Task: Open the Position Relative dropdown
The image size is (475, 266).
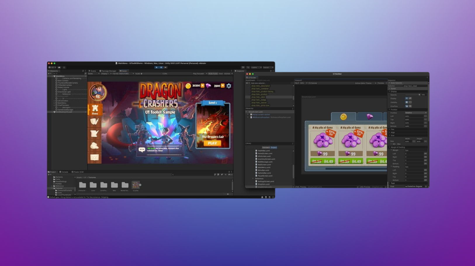Action: coord(416,113)
